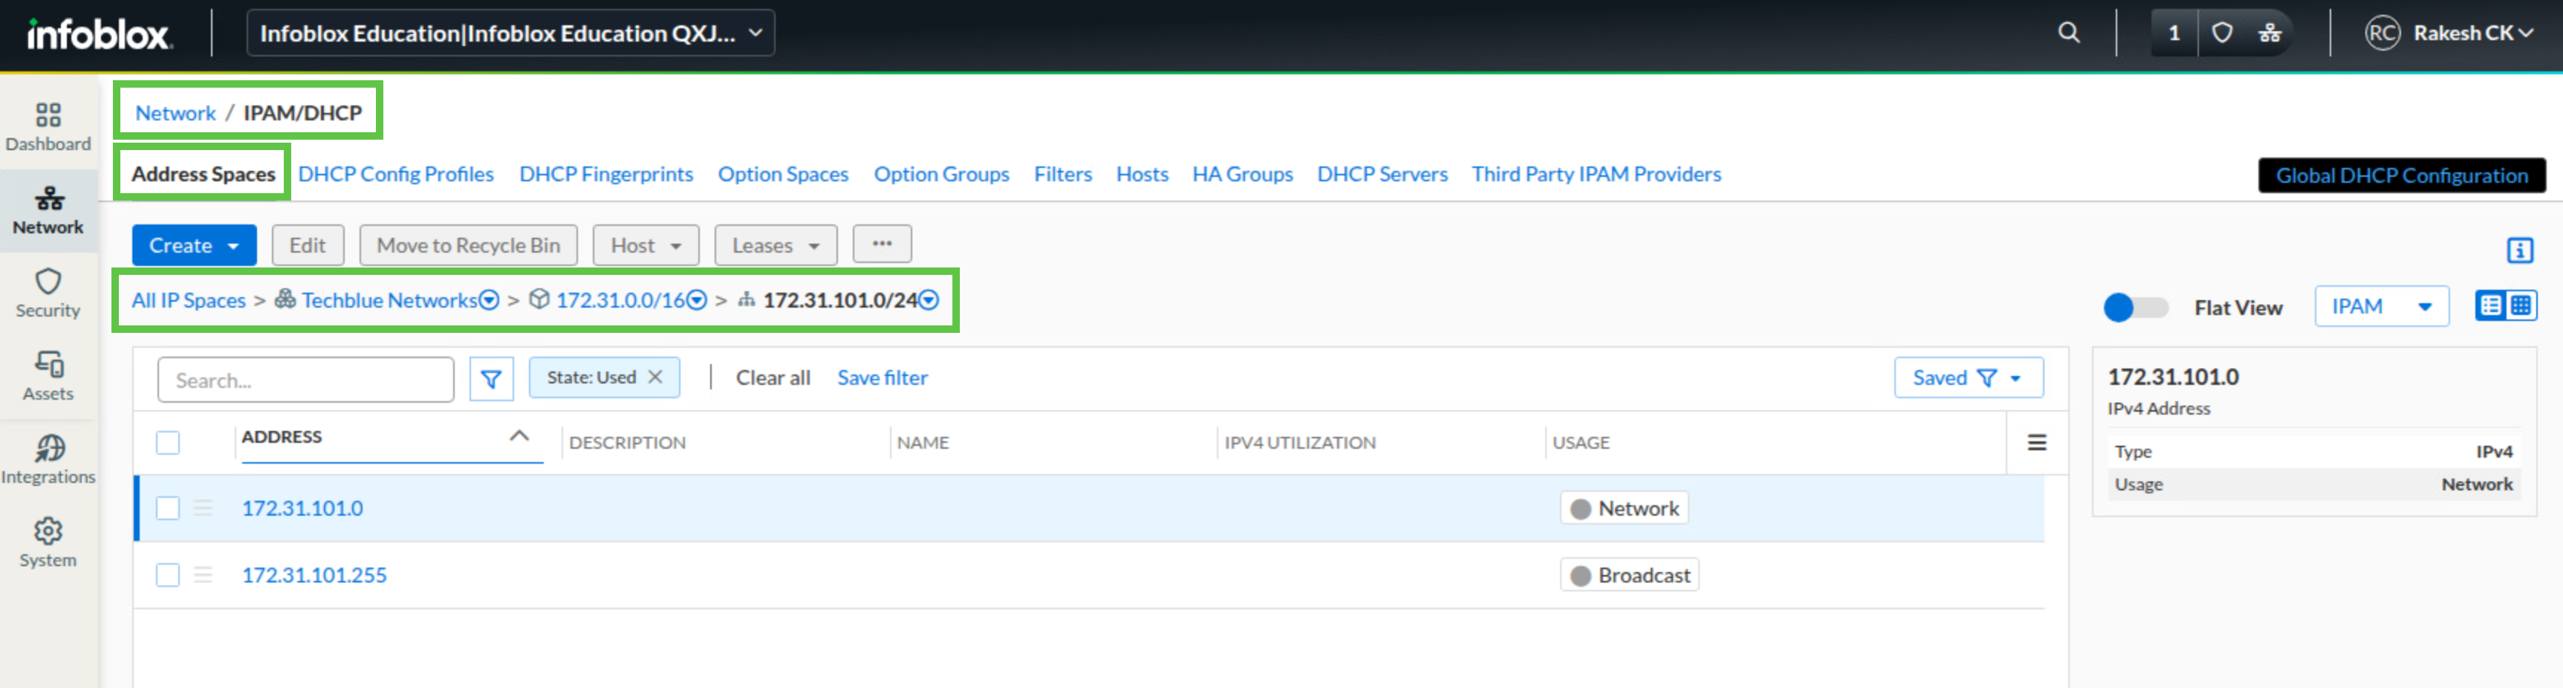2563x688 pixels.
Task: Open the Leases dropdown menu
Action: point(776,245)
